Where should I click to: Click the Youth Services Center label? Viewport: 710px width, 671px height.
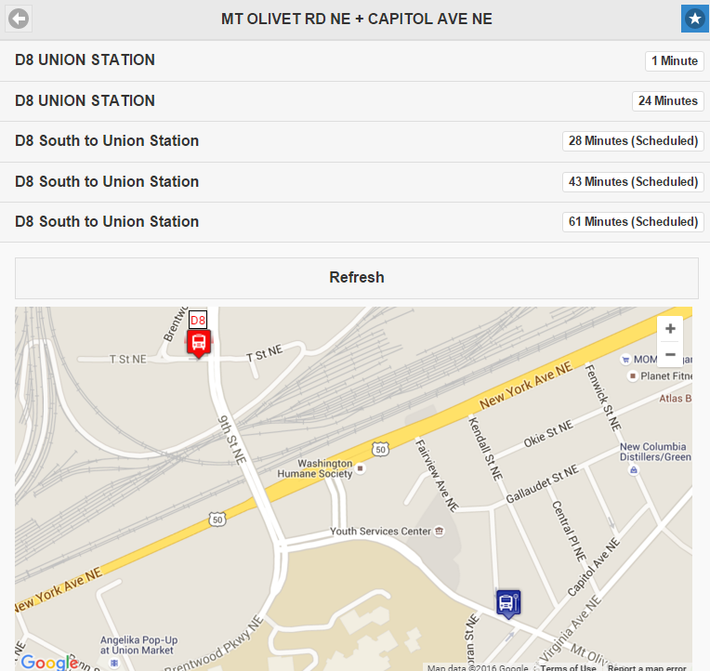[380, 531]
